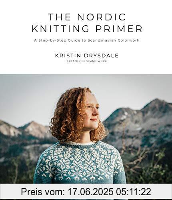The height and width of the screenshot is (200, 172).
Task: Click the date 17.06.2025 in the banner
Action: [x=91, y=192]
